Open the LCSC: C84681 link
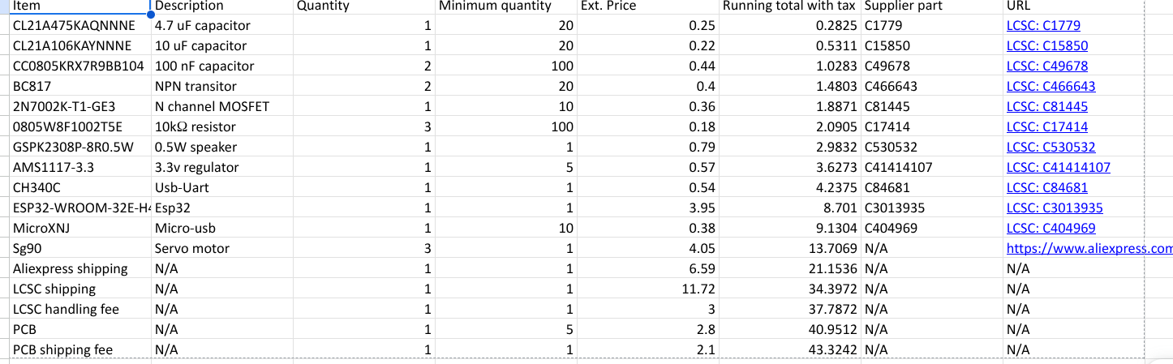The width and height of the screenshot is (1173, 364). click(x=1047, y=188)
